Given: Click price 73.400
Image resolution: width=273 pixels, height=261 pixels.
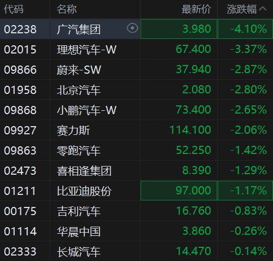Looking at the screenshot, I should tap(194, 110).
